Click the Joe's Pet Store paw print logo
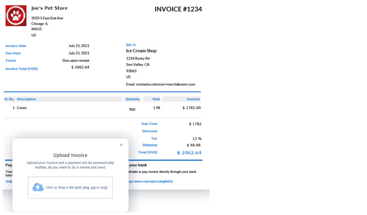Image resolution: width=367 pixels, height=215 pixels. (16, 15)
